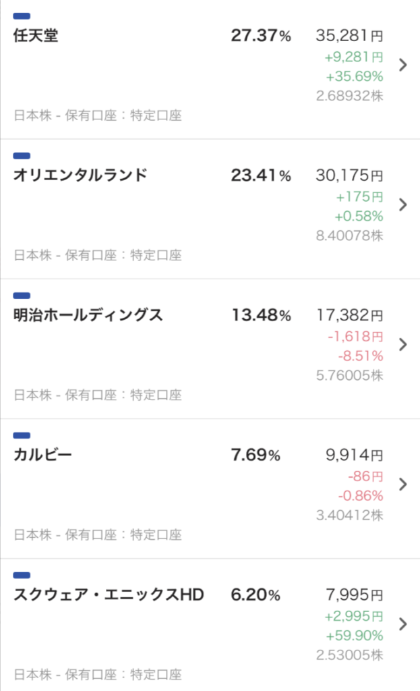Click the blue marker above 明治ホールディングス
The height and width of the screenshot is (691, 420).
[22, 295]
